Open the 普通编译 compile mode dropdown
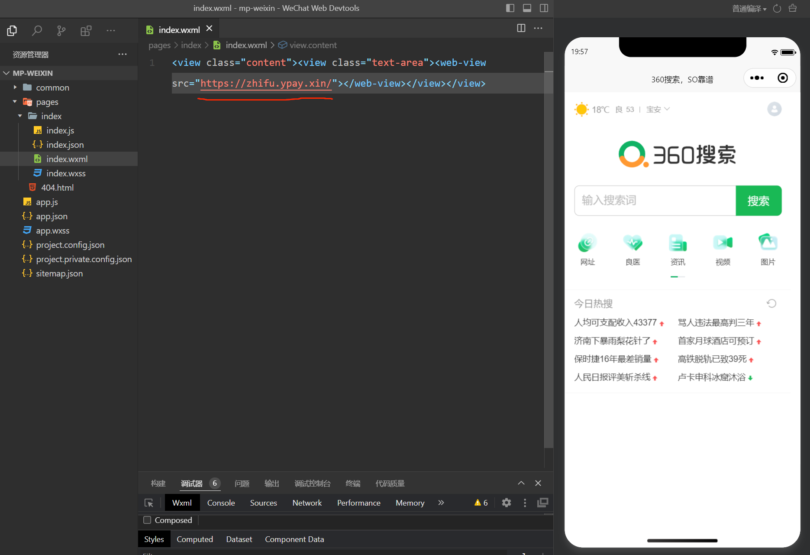Viewport: 810px width, 555px height. pos(749,9)
